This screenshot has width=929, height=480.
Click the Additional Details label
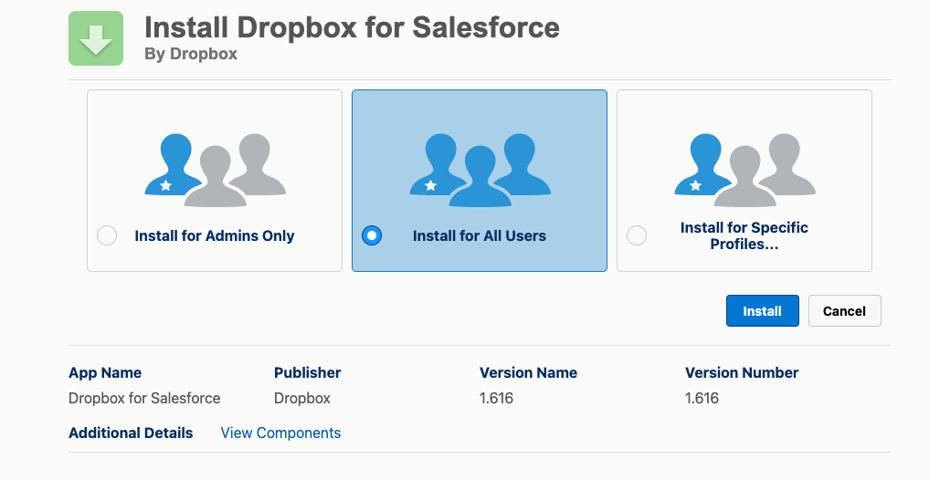[131, 433]
